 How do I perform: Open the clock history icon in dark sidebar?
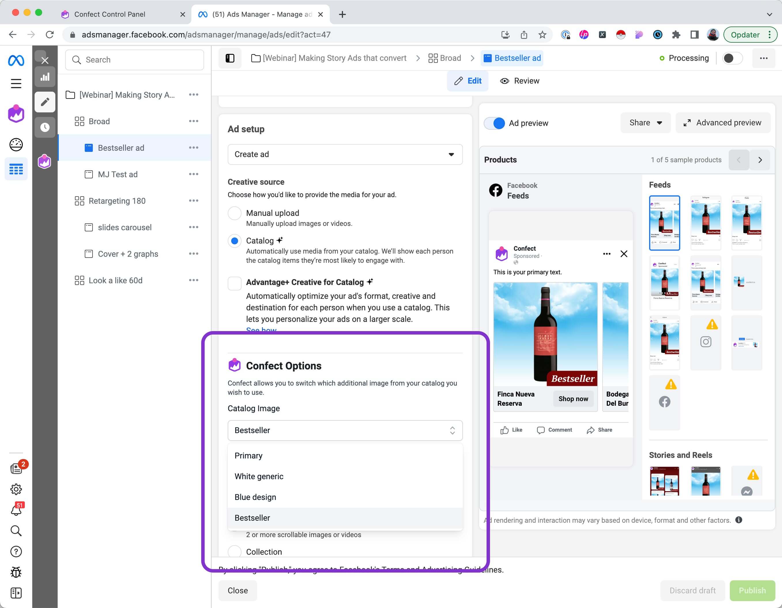45,127
